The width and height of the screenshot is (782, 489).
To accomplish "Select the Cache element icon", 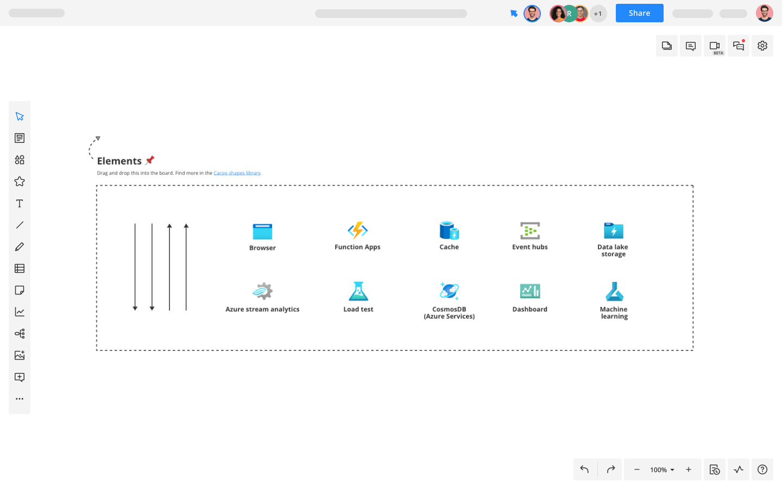I will (x=449, y=230).
